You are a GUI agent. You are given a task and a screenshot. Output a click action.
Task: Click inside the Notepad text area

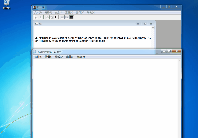coord(106,99)
